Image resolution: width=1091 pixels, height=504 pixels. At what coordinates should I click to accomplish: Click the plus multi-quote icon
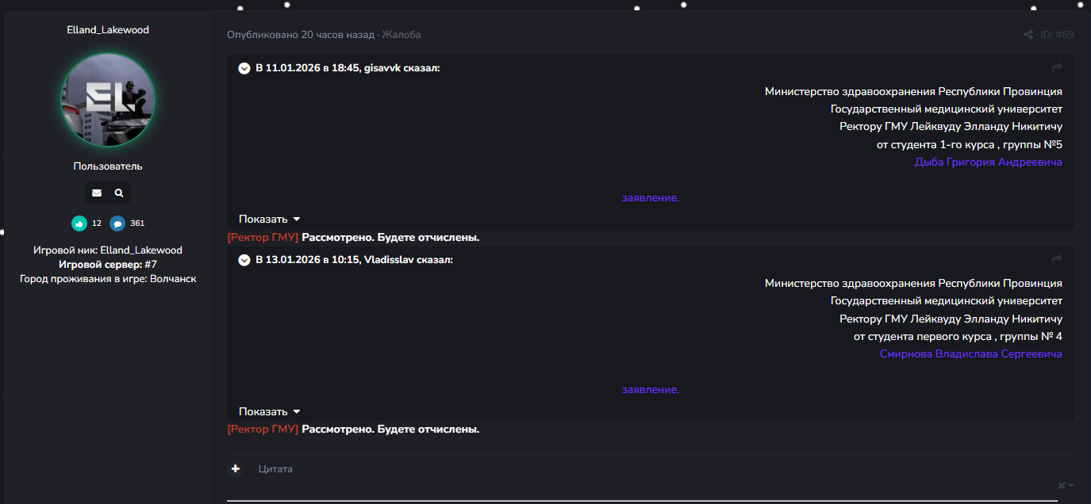(236, 469)
